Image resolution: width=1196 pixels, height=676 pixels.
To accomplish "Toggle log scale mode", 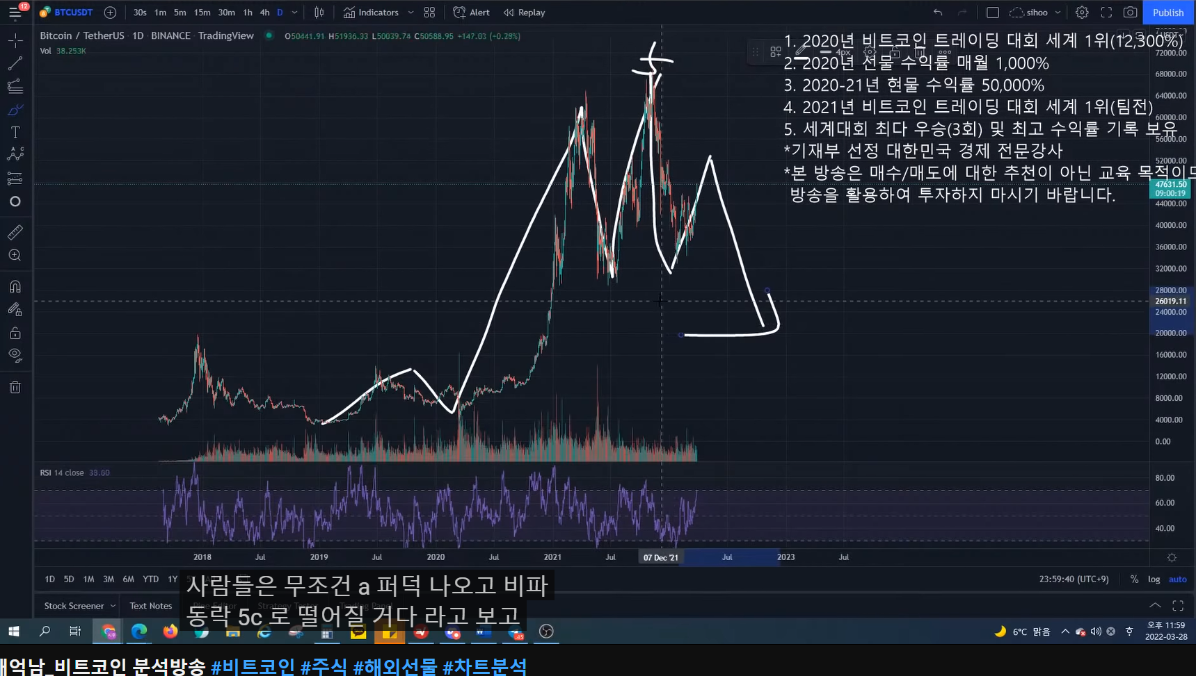I will tap(1154, 579).
